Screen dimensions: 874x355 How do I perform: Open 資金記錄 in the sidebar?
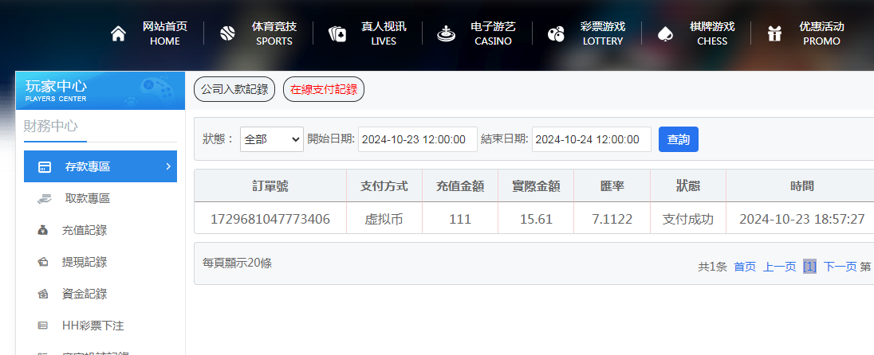tap(85, 294)
